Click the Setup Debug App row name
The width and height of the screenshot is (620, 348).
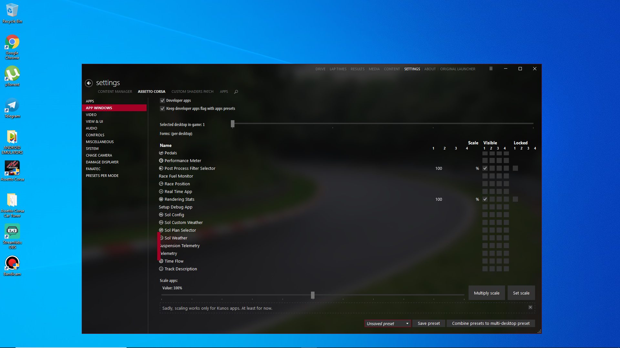pos(176,207)
